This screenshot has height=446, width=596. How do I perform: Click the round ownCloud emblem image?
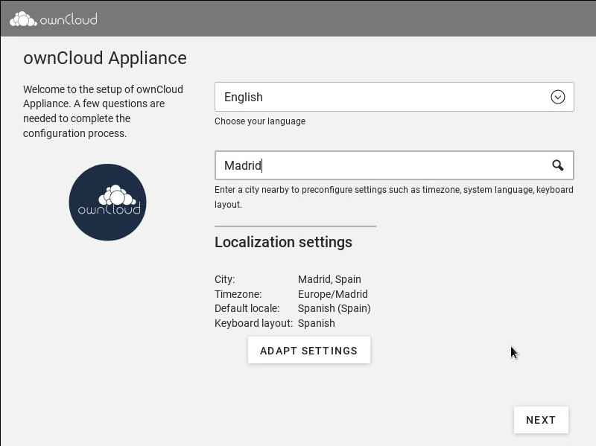[107, 203]
